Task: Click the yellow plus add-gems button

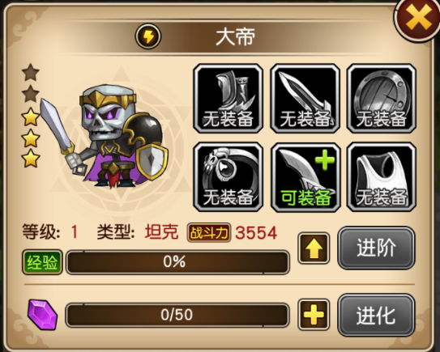Action: 314,315
